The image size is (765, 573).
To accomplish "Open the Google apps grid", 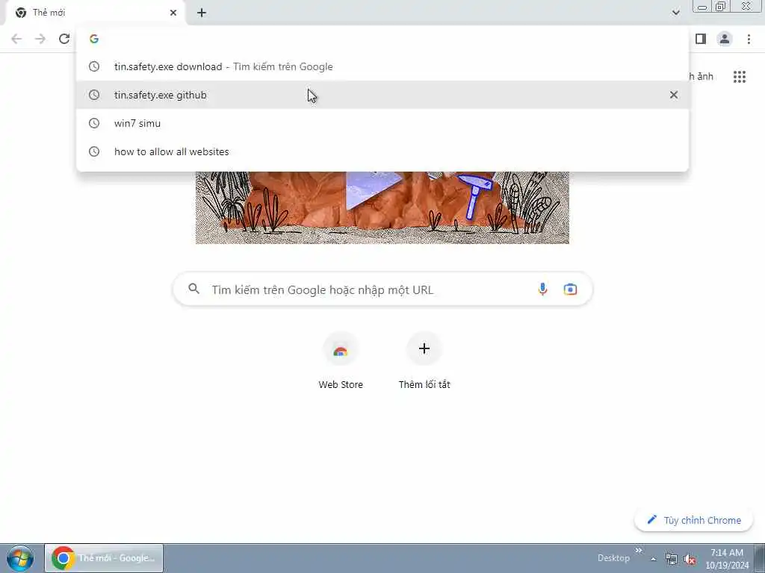I will pyautogui.click(x=739, y=77).
